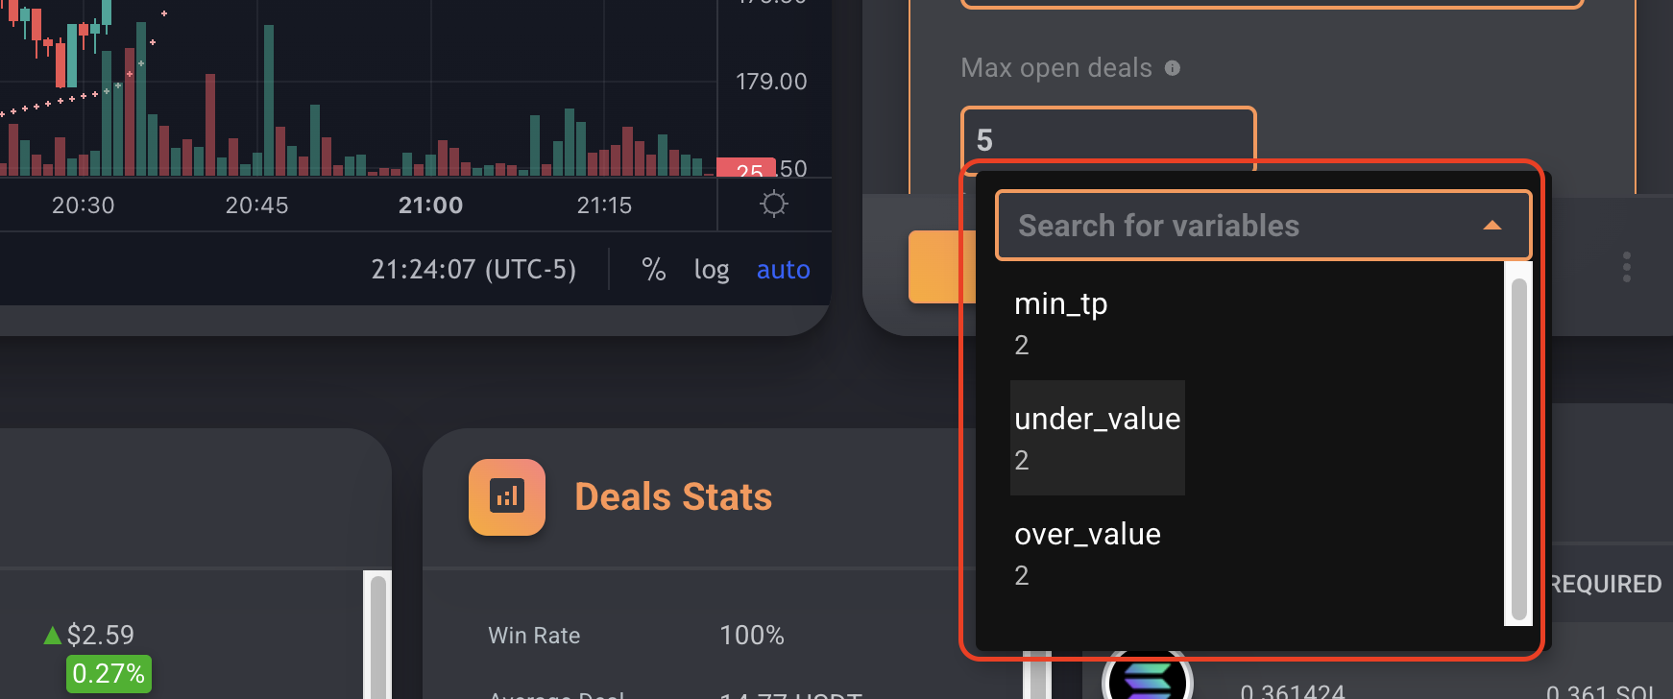Collapse the variables dropdown arrow

click(1491, 226)
